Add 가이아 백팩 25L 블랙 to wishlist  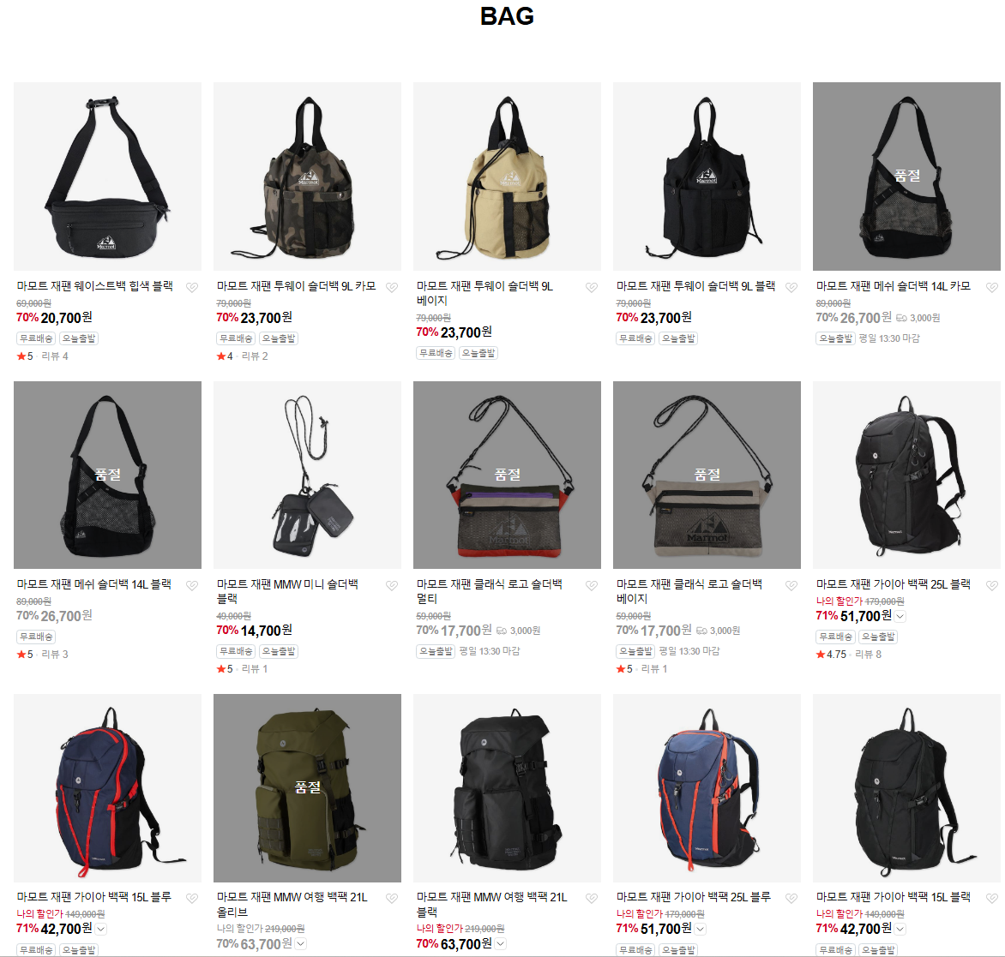point(991,585)
